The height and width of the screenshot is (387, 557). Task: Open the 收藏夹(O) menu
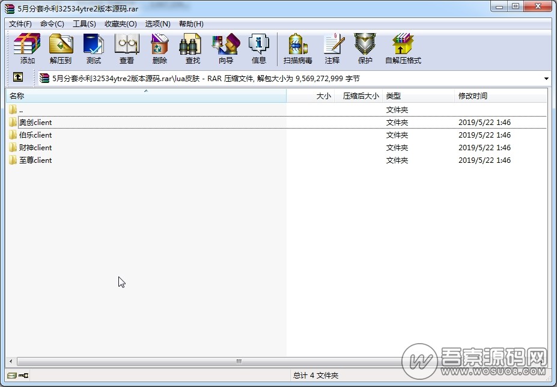tap(121, 24)
